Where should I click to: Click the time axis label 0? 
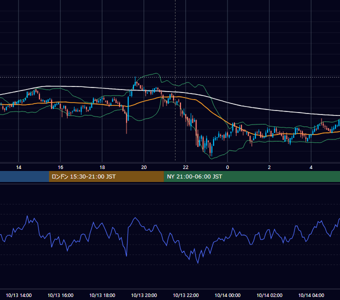[x=227, y=167]
